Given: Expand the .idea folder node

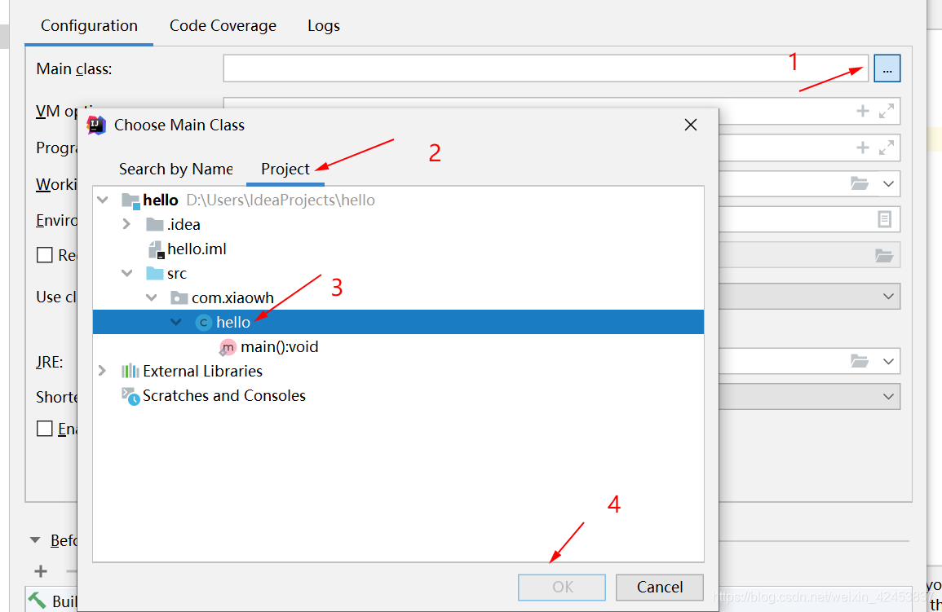Looking at the screenshot, I should [x=126, y=224].
